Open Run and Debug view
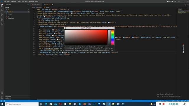This screenshot has height=106, width=189. tap(2, 19)
